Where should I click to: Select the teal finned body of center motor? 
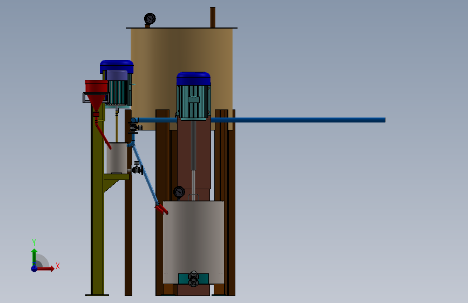point(193,101)
